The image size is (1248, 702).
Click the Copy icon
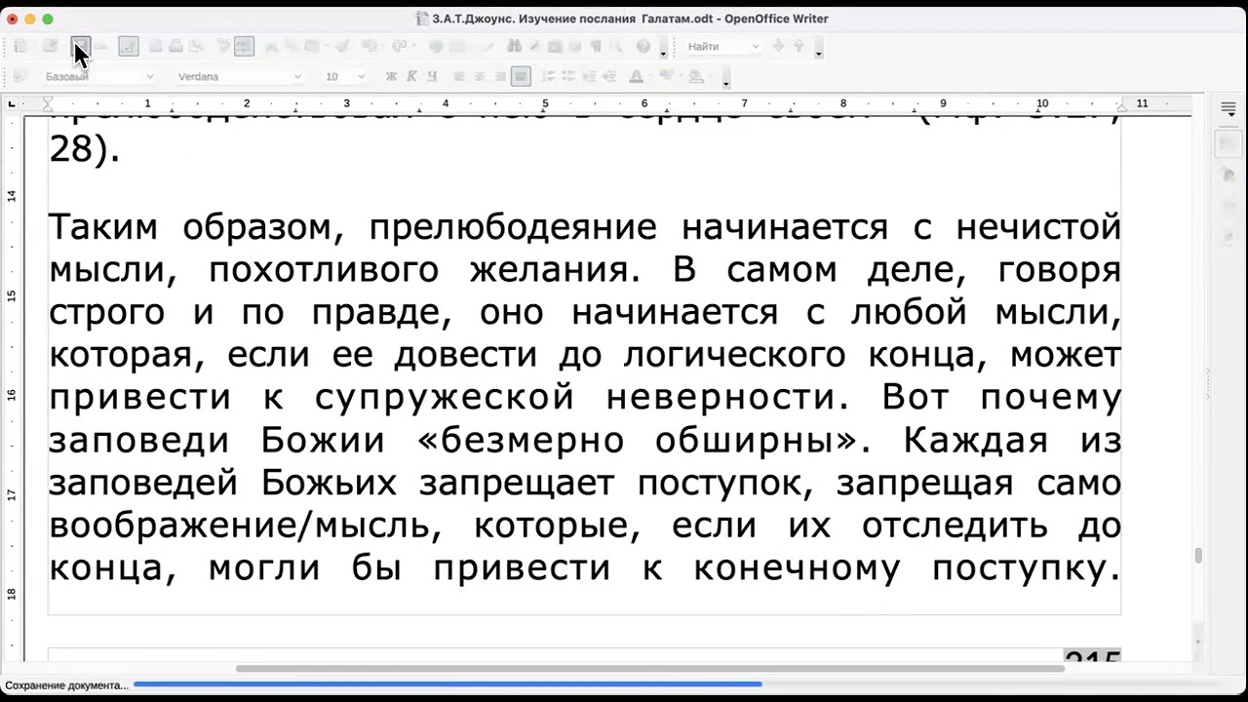[x=291, y=46]
